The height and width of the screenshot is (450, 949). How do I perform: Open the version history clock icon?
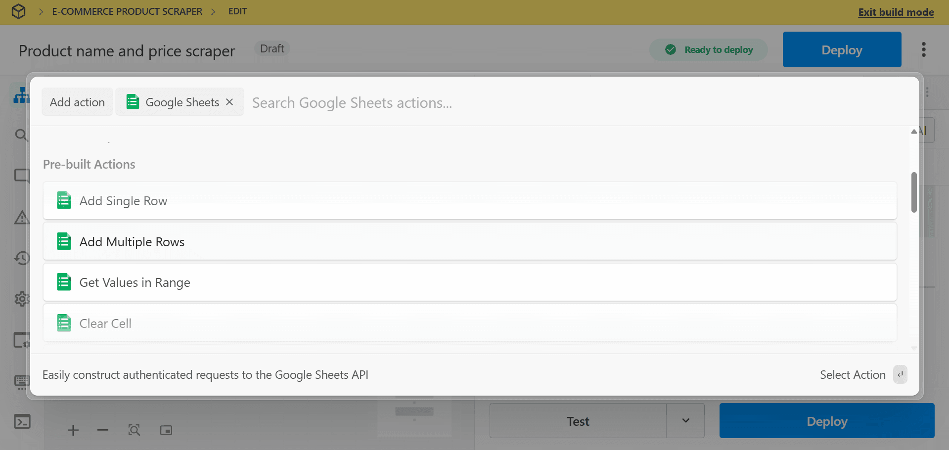click(x=22, y=258)
